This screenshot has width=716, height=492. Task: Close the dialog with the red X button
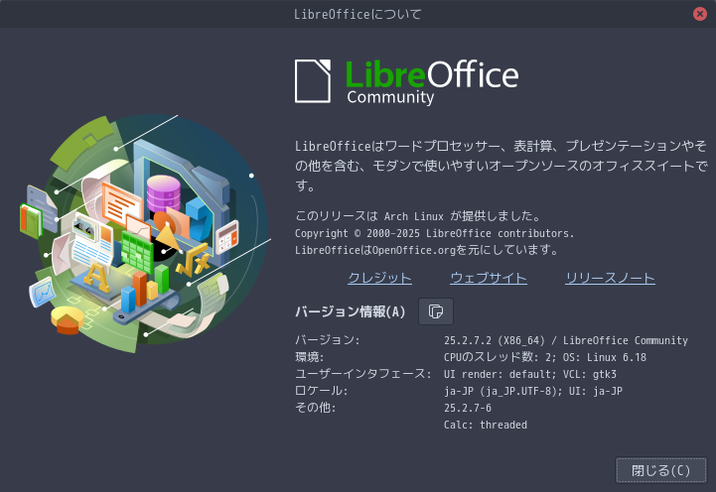pyautogui.click(x=700, y=14)
